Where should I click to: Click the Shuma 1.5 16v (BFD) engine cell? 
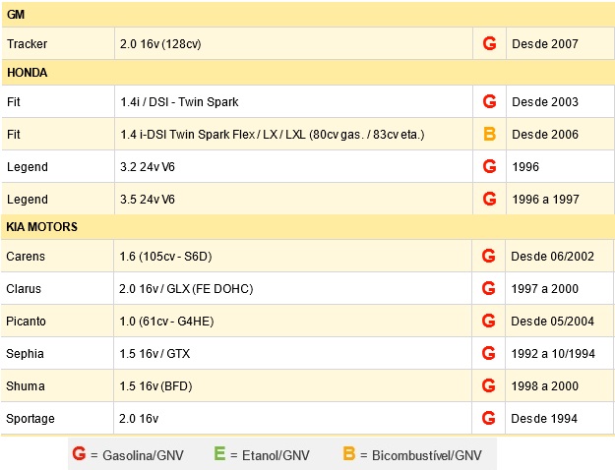[x=292, y=385]
